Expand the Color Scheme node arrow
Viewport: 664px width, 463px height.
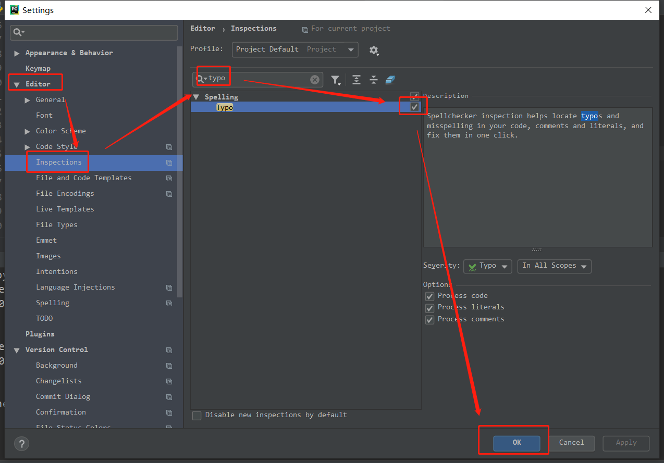point(27,131)
